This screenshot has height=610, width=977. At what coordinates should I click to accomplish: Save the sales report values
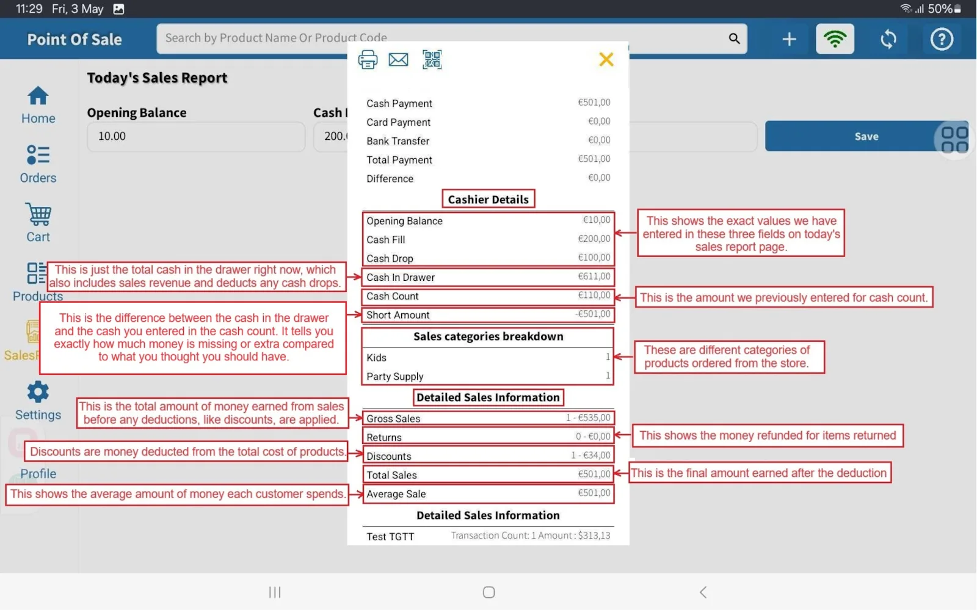[866, 136]
